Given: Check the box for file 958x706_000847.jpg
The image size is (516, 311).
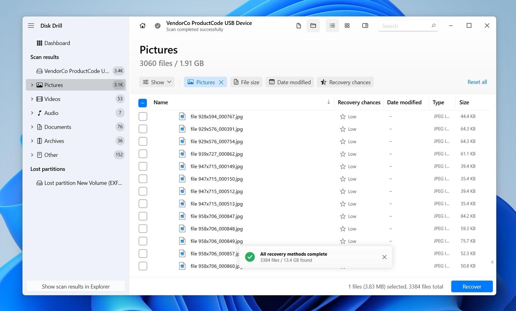Looking at the screenshot, I should click(143, 216).
